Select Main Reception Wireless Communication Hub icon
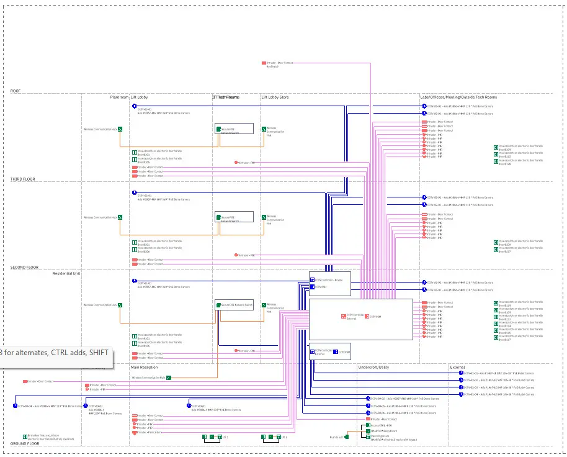This screenshot has width=567, height=457. 169,378
